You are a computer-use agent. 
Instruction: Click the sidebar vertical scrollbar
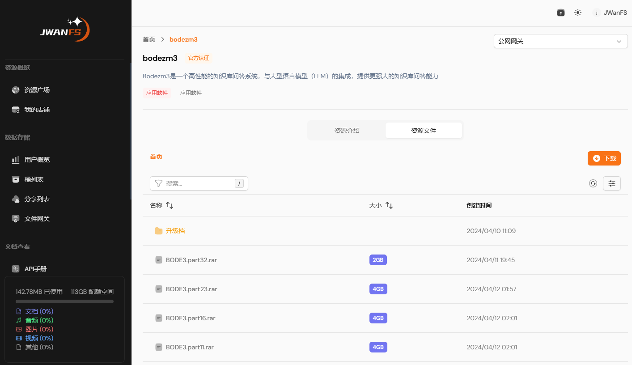(x=130, y=131)
